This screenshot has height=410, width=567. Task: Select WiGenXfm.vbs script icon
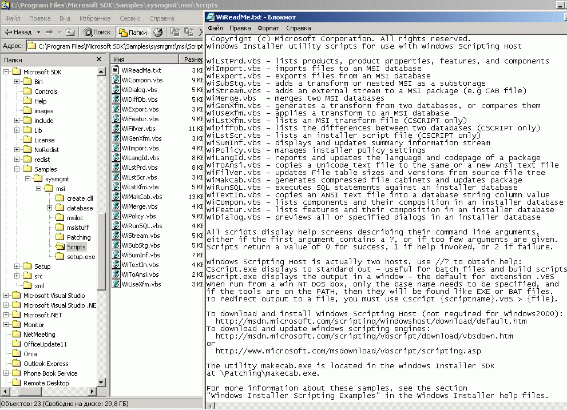point(116,138)
